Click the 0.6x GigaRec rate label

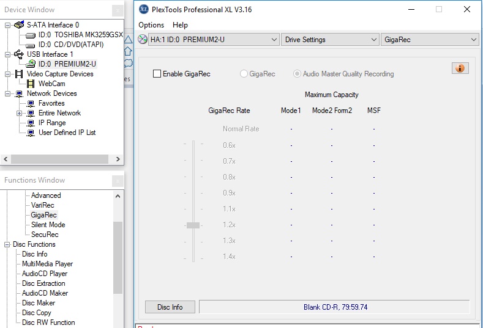pyautogui.click(x=229, y=145)
